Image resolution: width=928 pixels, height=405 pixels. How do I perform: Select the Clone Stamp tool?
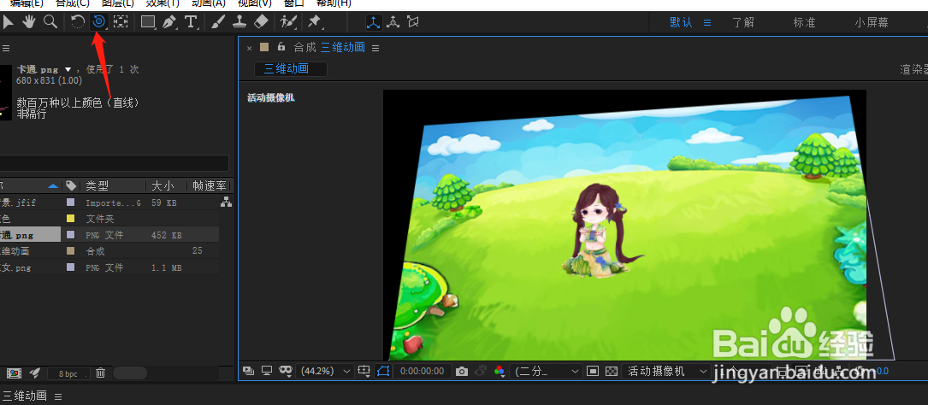coord(239,22)
